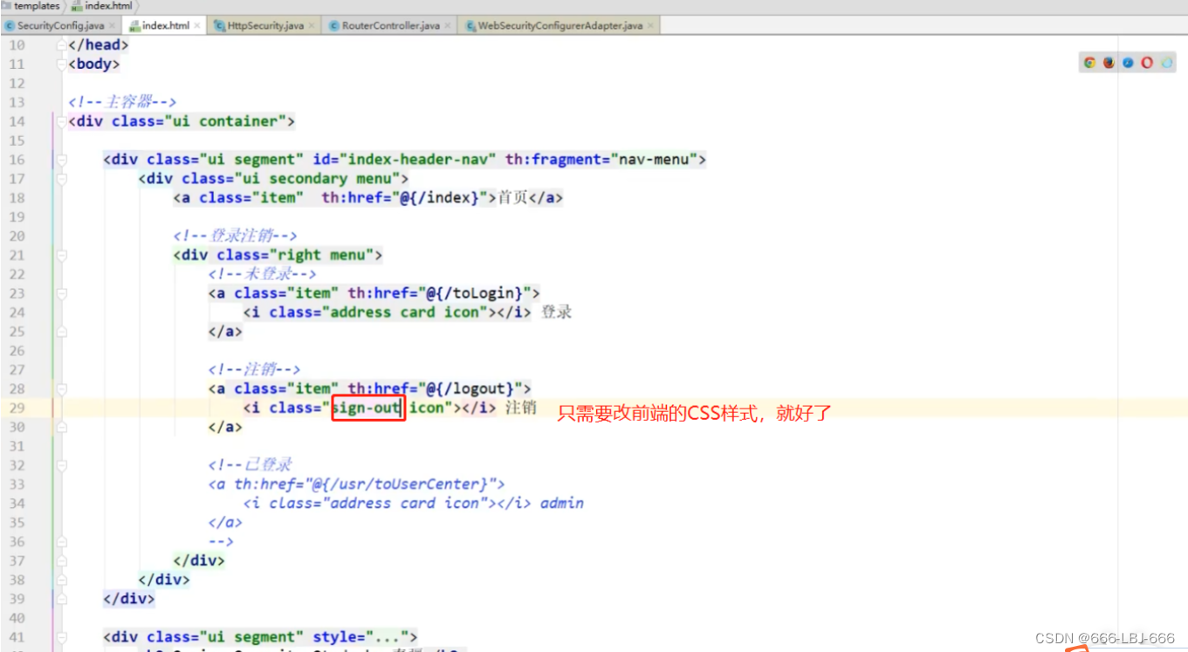Click the index.html breadcrumb item
Image resolution: width=1188 pixels, height=652 pixels.
pos(102,6)
